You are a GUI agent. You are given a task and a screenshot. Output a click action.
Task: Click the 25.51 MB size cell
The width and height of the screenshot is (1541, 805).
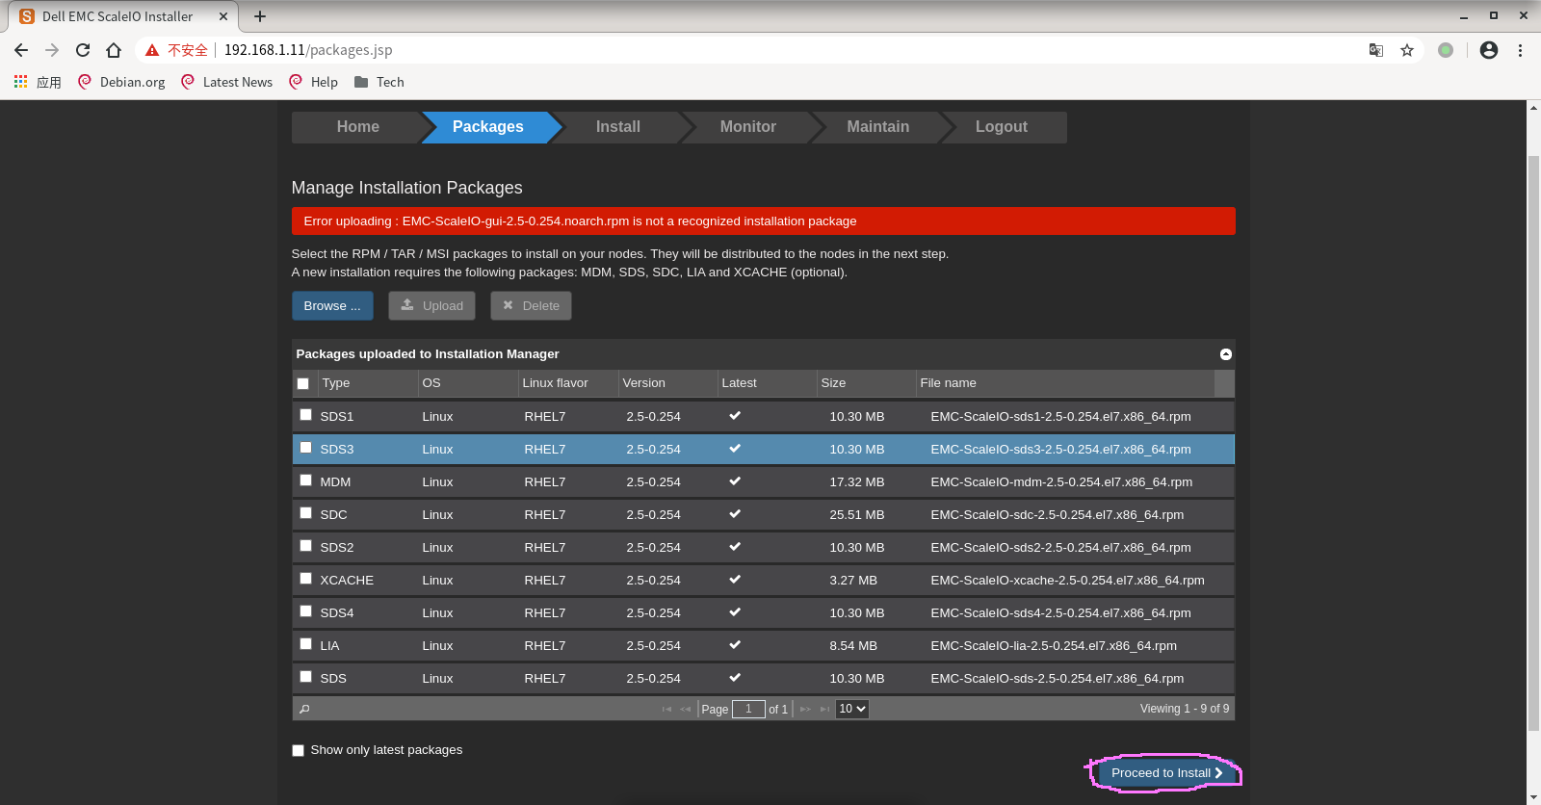[x=857, y=515]
